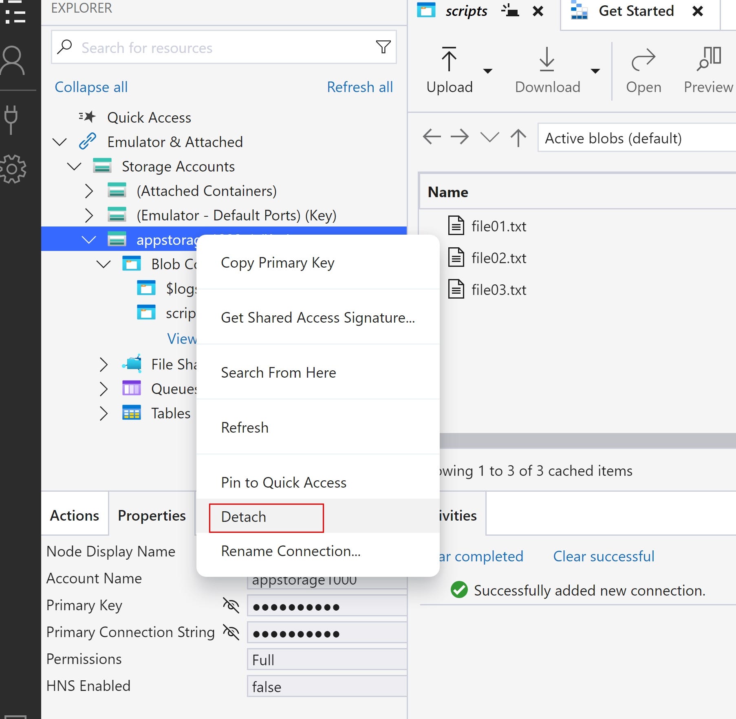The height and width of the screenshot is (719, 736).
Task: Close the scripts tab
Action: 538,11
